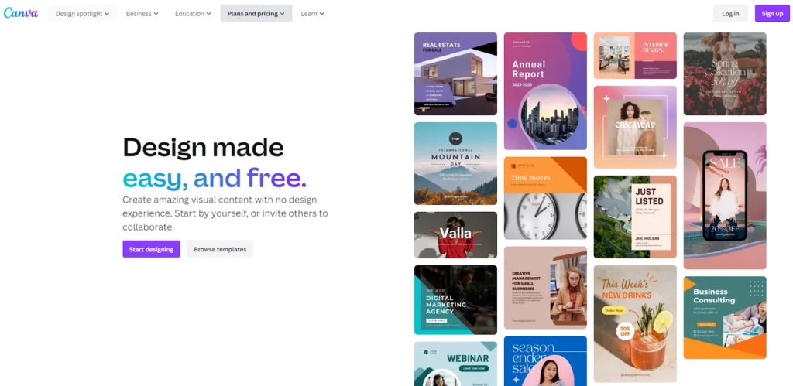Expand the Design spotlight dropdown
This screenshot has width=793, height=386.
[x=82, y=14]
